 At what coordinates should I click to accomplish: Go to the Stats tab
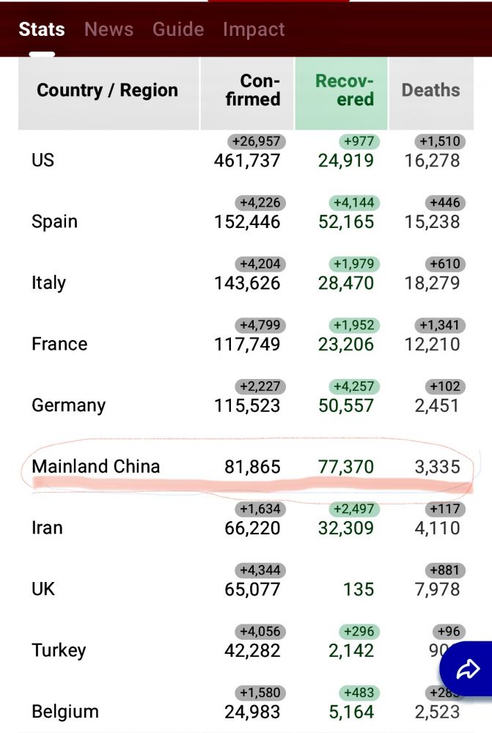click(x=42, y=29)
